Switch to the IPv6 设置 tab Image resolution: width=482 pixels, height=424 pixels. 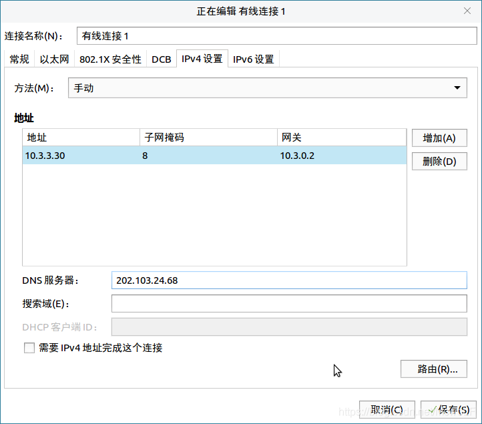tap(253, 59)
